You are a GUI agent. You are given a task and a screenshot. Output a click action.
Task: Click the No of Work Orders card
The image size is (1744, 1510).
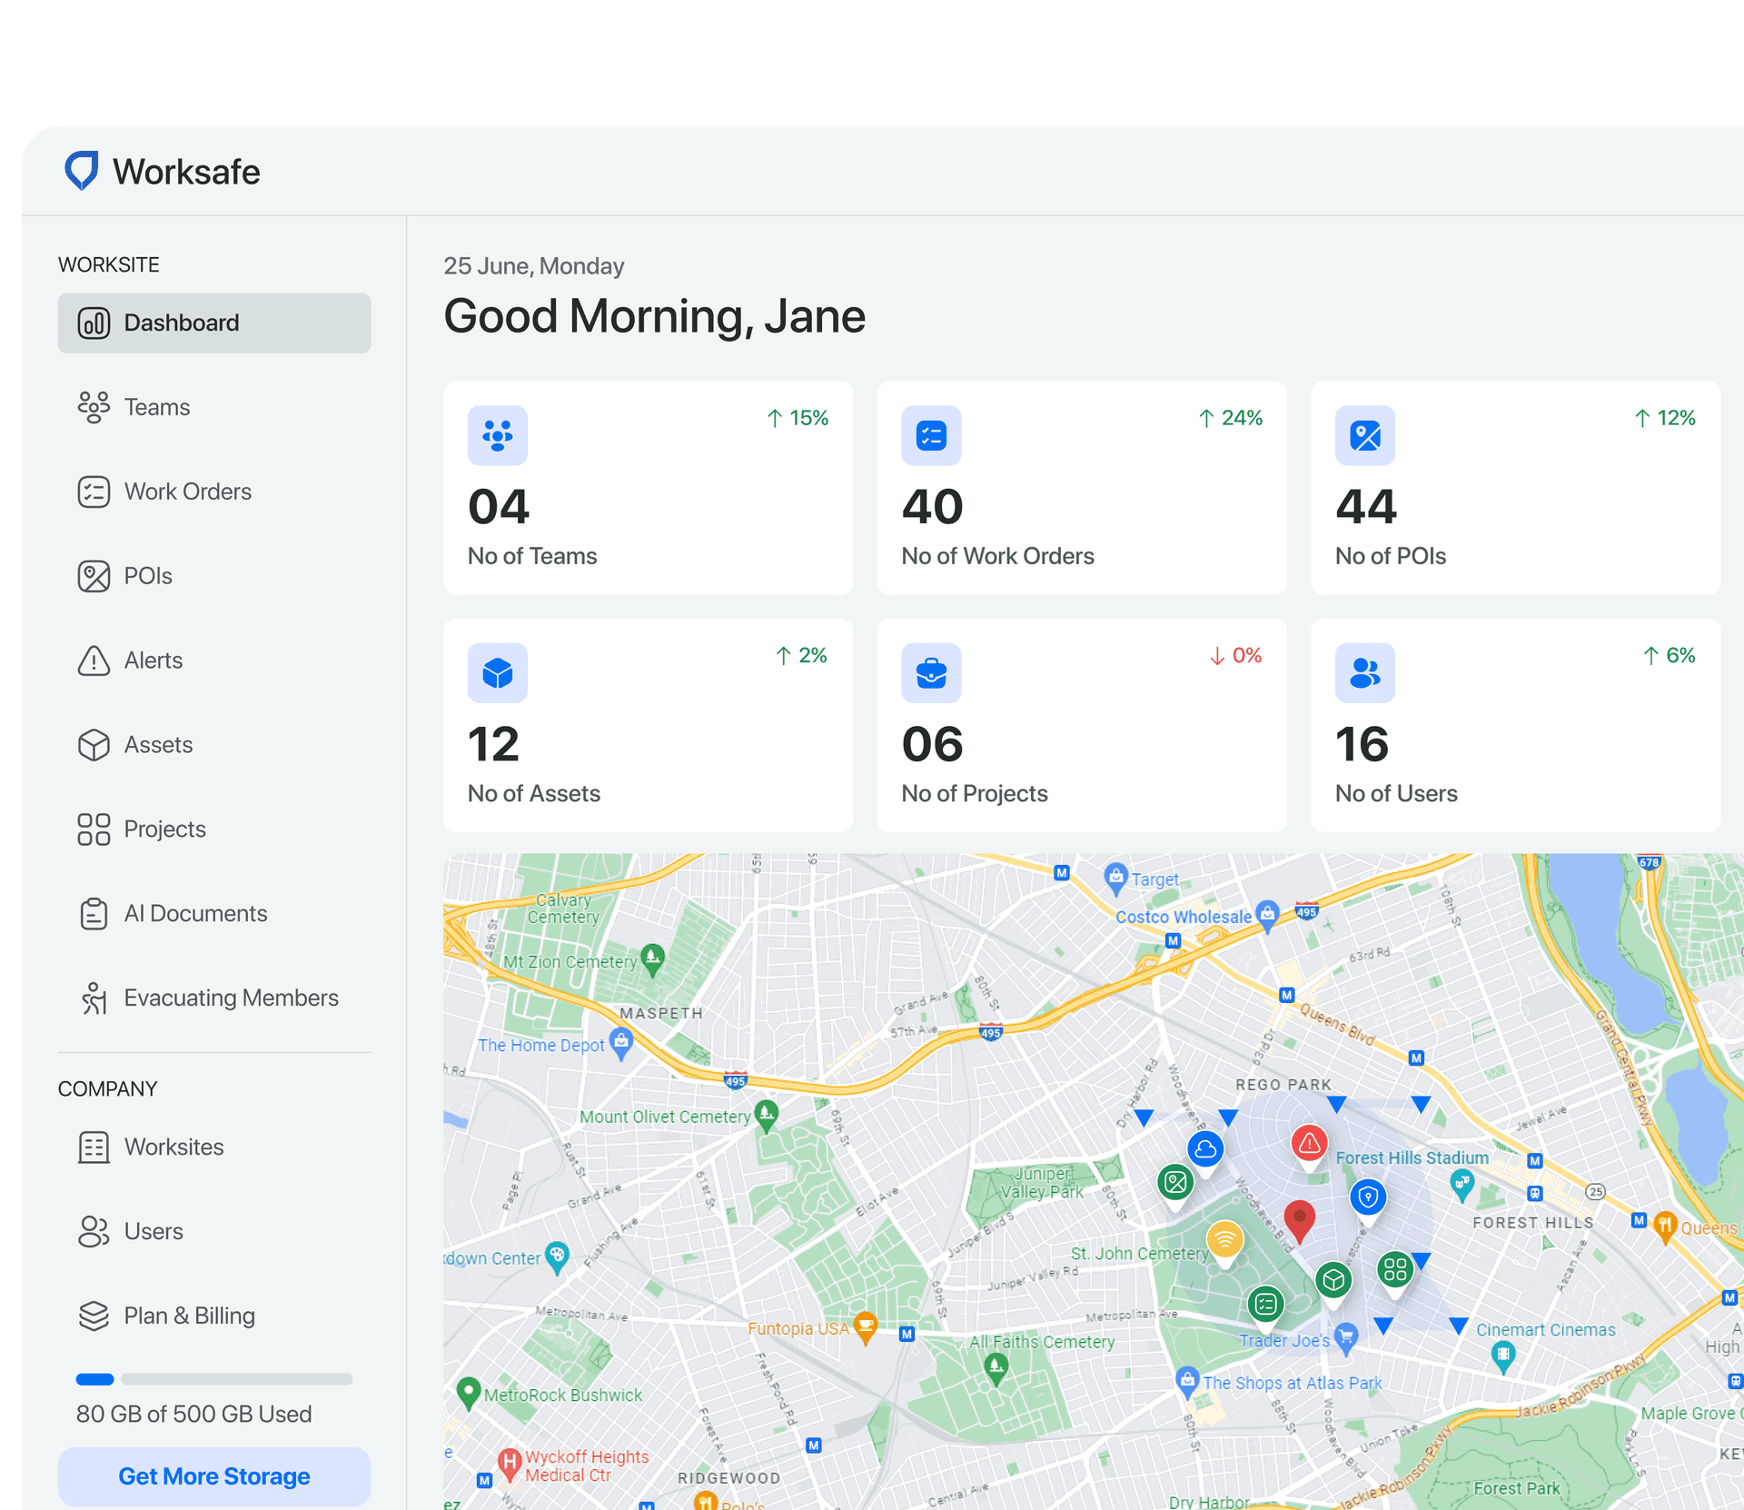click(x=1081, y=488)
